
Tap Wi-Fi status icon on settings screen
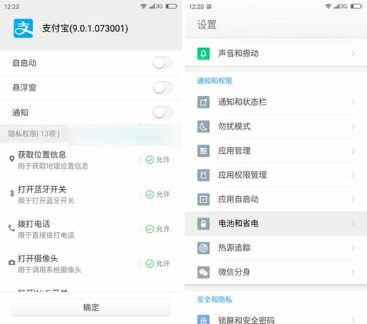pyautogui.click(x=328, y=6)
